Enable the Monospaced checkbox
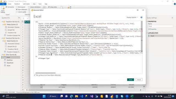Viewport: 176px width, 99px height. (17, 7)
